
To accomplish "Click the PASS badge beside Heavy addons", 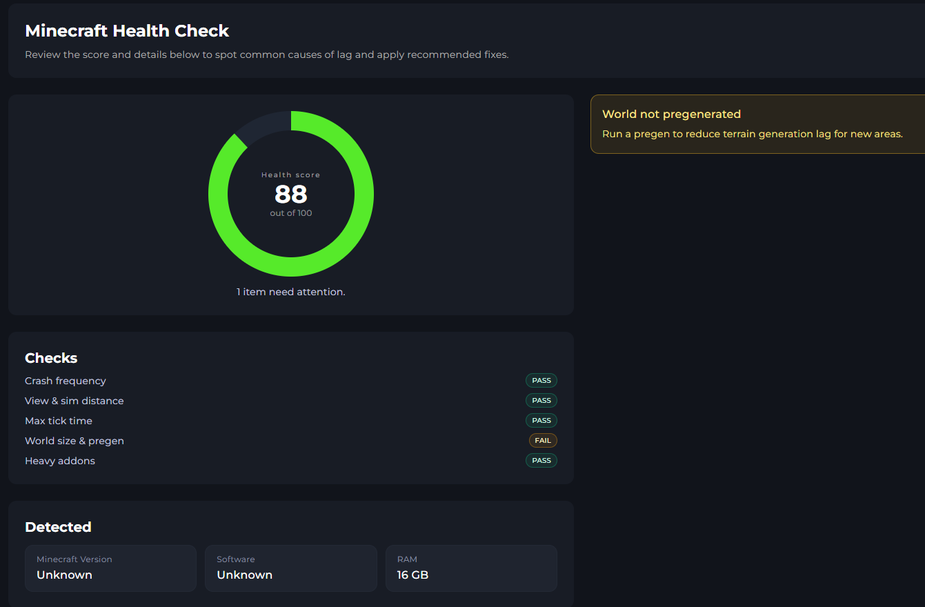I will (541, 461).
